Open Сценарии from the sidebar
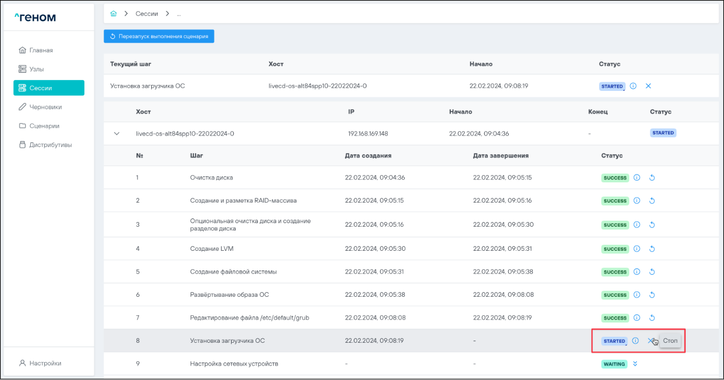The image size is (724, 380). 44,126
